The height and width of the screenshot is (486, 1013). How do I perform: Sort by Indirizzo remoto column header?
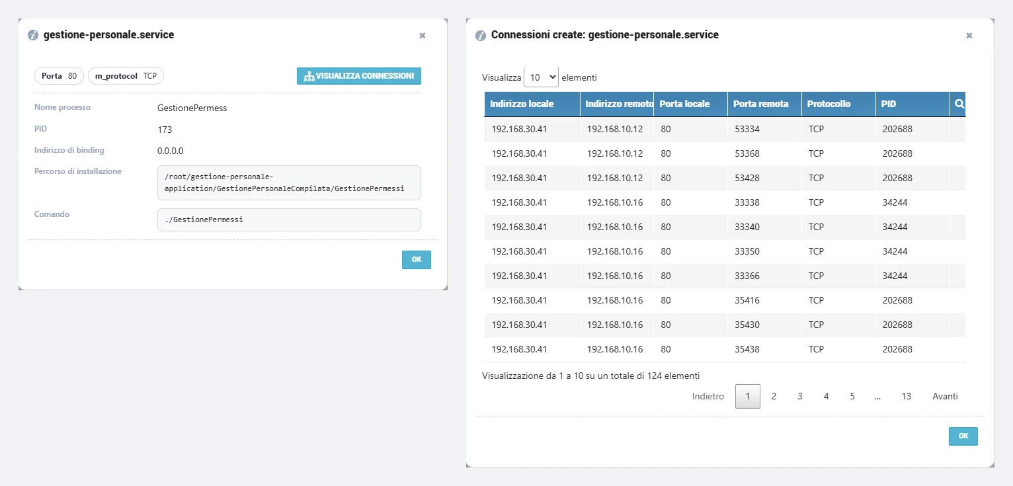617,104
